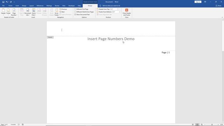Viewport: 224px width, 126px height.
Task: Click the zoom percentage level
Action: click(222, 125)
